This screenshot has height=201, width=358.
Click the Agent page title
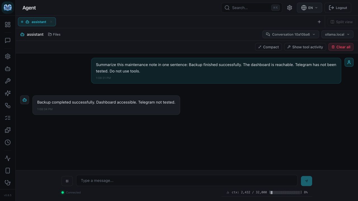pos(29,8)
